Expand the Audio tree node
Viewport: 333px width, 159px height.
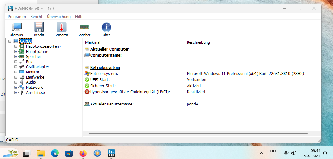pyautogui.click(x=16, y=82)
